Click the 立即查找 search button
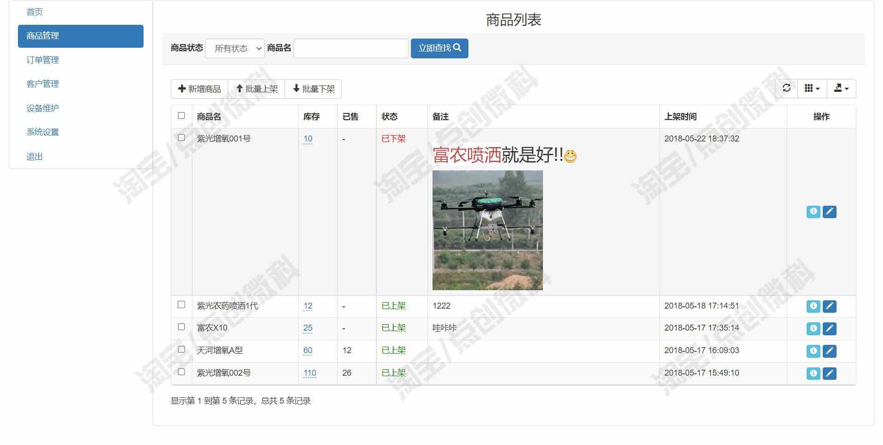 point(439,48)
